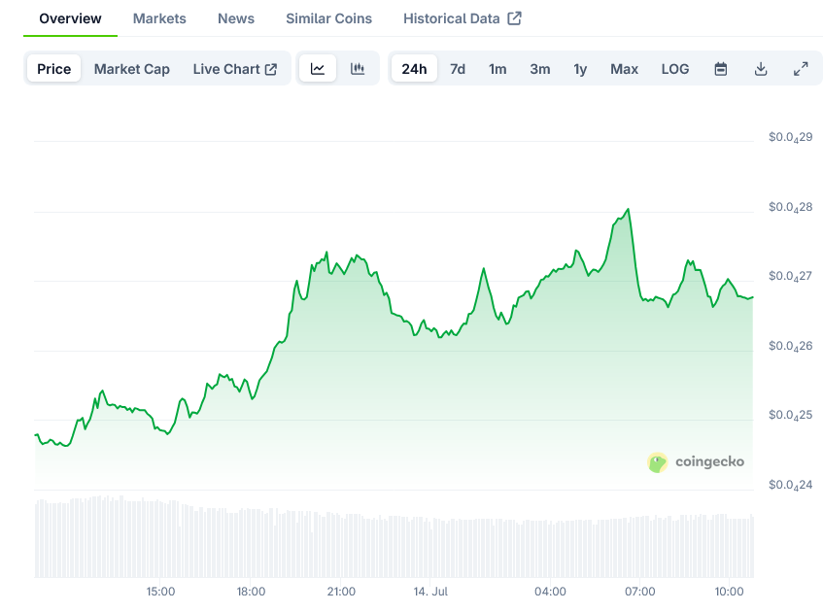Screen dimensions: 823x612
Task: Open the calendar date range picker
Action: tap(721, 69)
